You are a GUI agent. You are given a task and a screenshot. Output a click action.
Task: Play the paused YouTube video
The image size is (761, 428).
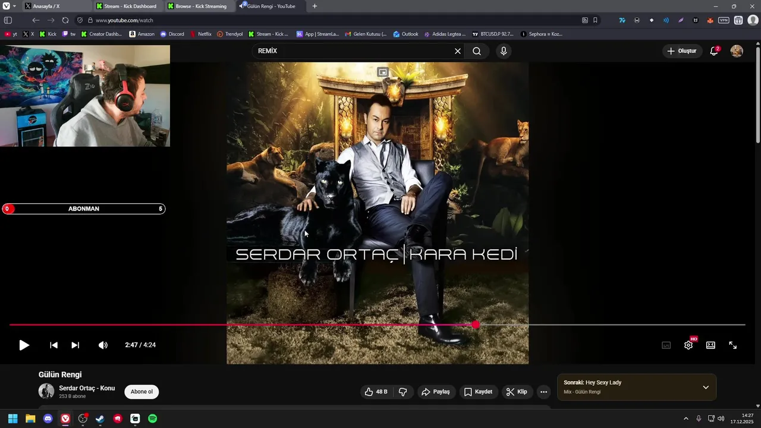pos(24,345)
